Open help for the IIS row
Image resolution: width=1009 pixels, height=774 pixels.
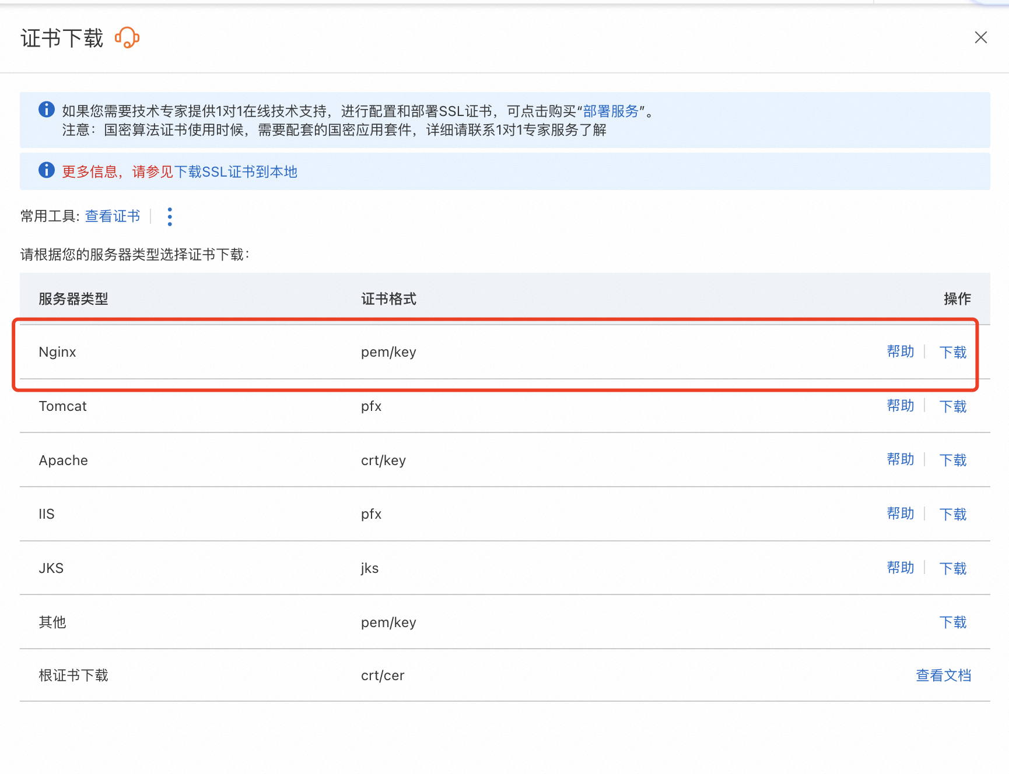pyautogui.click(x=901, y=513)
